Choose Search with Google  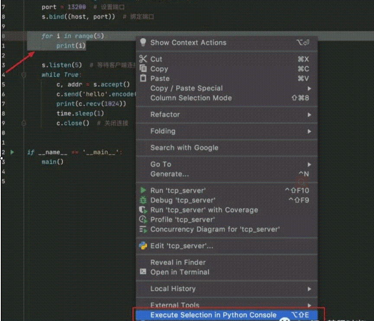(184, 148)
